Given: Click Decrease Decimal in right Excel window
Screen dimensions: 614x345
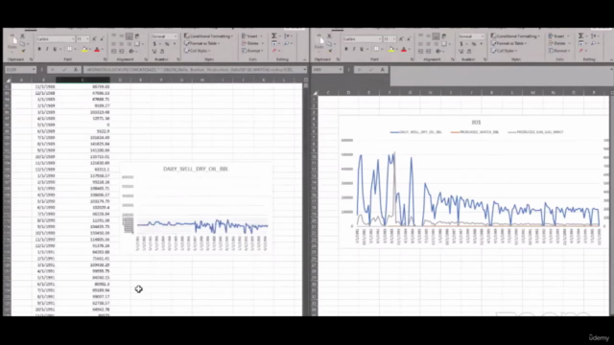Looking at the screenshot, I should tap(469, 51).
